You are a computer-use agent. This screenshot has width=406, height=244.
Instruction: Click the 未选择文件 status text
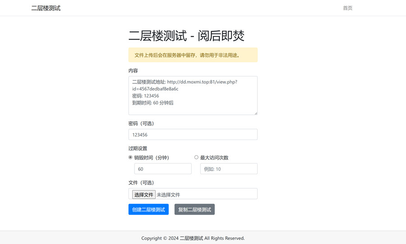pos(168,195)
